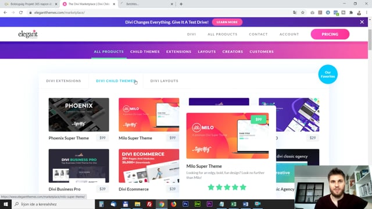
Task: Click the five-star rating in Milo popup
Action: [227, 187]
